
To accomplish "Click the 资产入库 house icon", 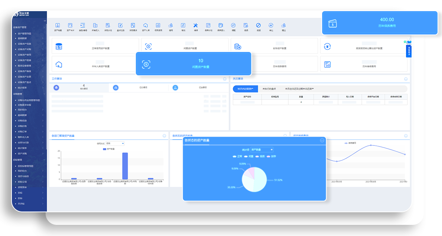I will (x=145, y=26).
